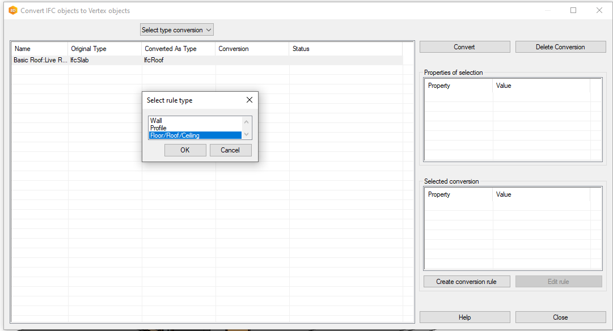
Task: Choose Profile rule type
Action: click(x=158, y=128)
